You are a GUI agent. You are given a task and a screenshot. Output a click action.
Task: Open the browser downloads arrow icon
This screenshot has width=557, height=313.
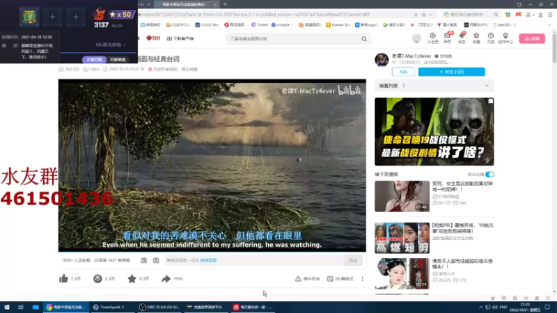click(x=540, y=15)
